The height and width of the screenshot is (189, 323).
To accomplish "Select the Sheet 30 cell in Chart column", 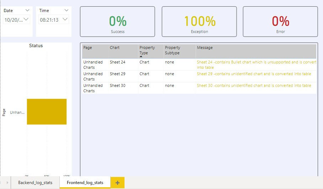I will (x=118, y=85).
